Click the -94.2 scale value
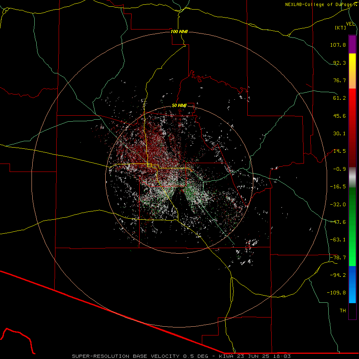Image resolution: width=359 pixels, height=359 pixels. tap(338, 275)
